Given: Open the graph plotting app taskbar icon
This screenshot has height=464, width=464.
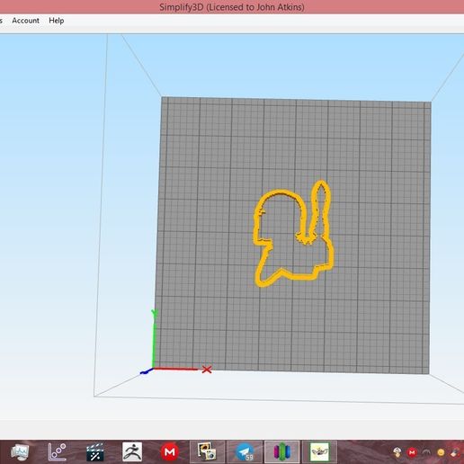Looking at the screenshot, I should click(58, 451).
